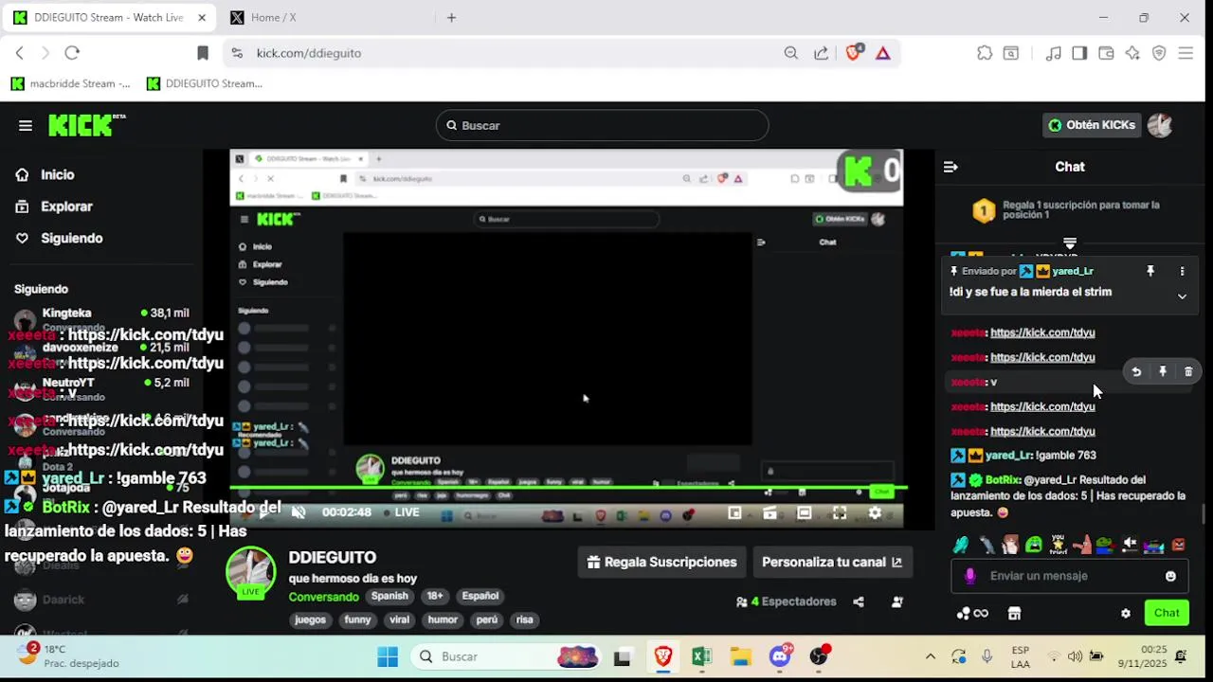Open macbridde Stream bookmark

71,83
